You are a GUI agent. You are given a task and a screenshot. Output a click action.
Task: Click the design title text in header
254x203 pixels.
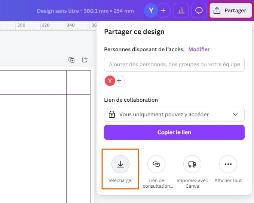click(x=85, y=11)
